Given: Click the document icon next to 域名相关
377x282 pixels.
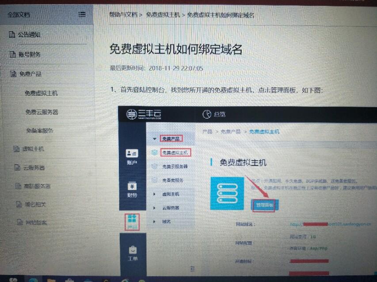Looking at the screenshot, I should point(19,204).
